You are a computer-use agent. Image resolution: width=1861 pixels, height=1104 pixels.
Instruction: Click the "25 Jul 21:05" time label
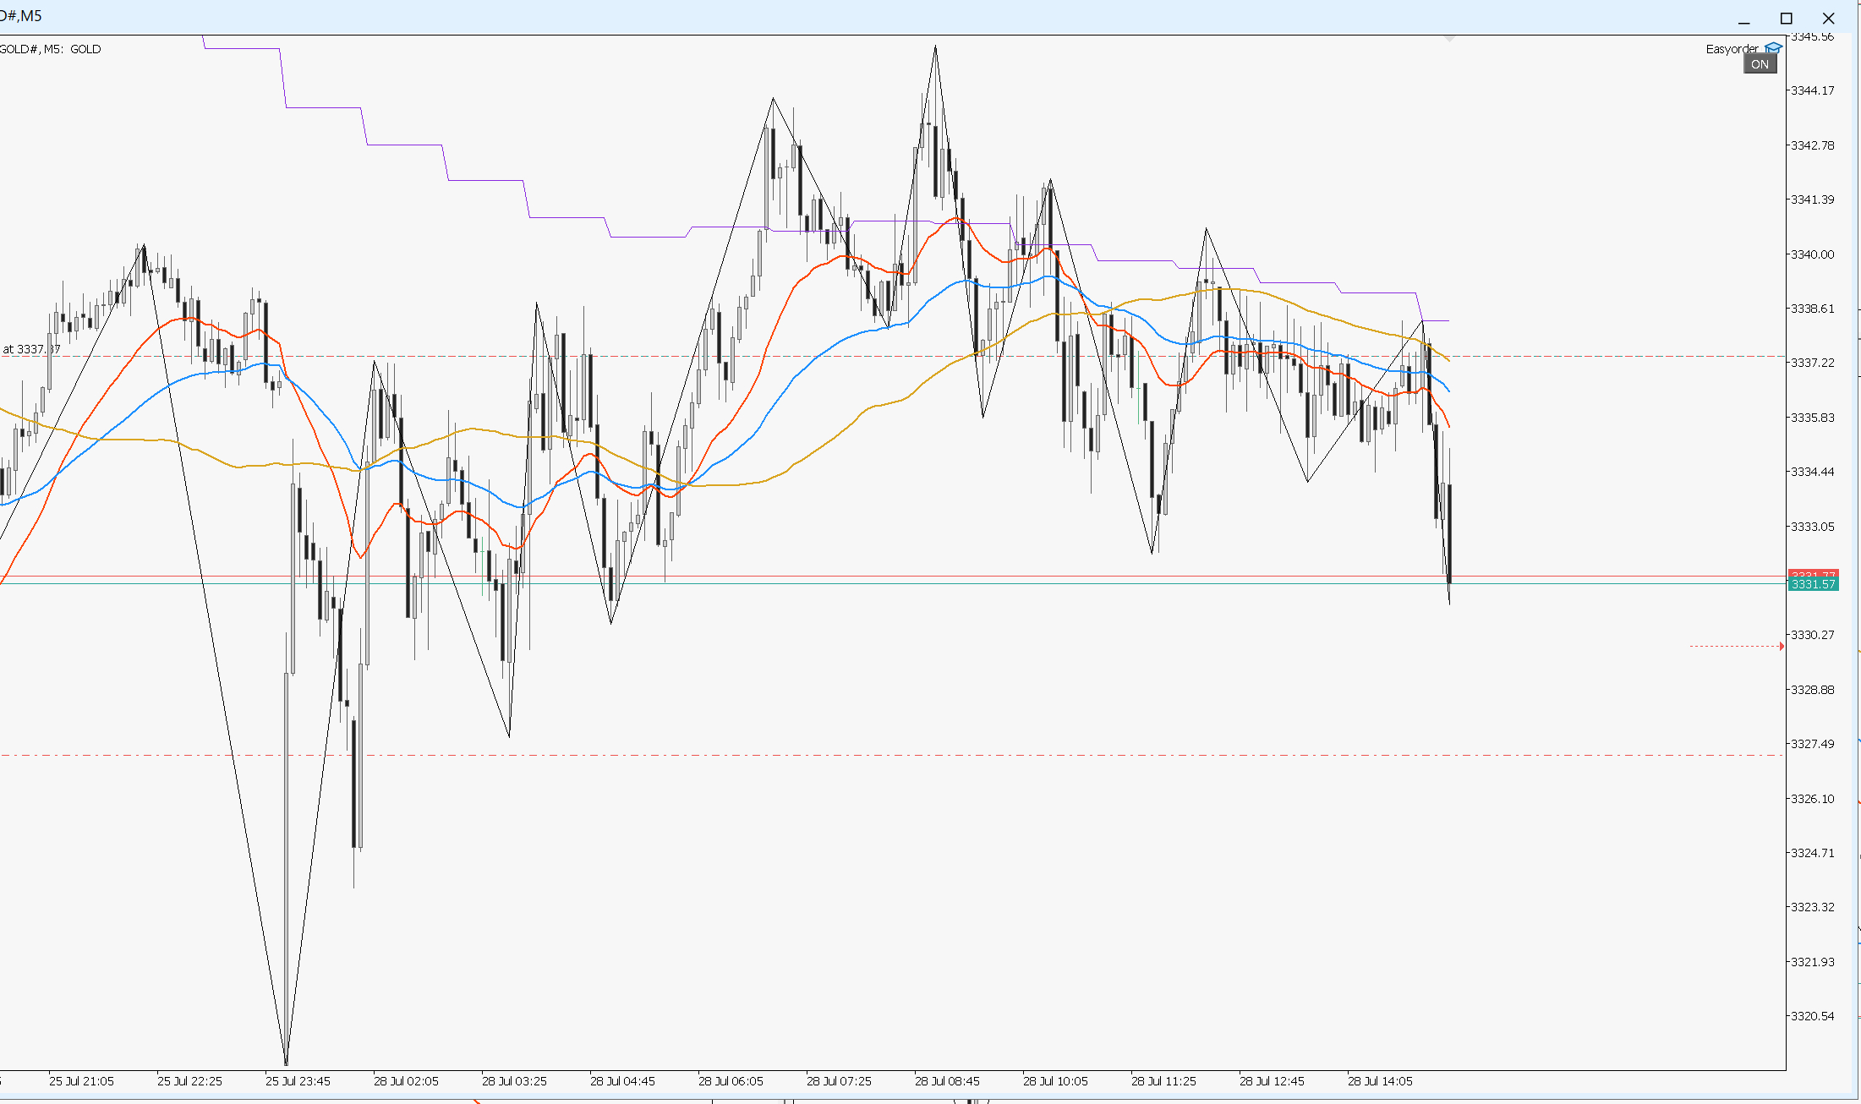(81, 1081)
